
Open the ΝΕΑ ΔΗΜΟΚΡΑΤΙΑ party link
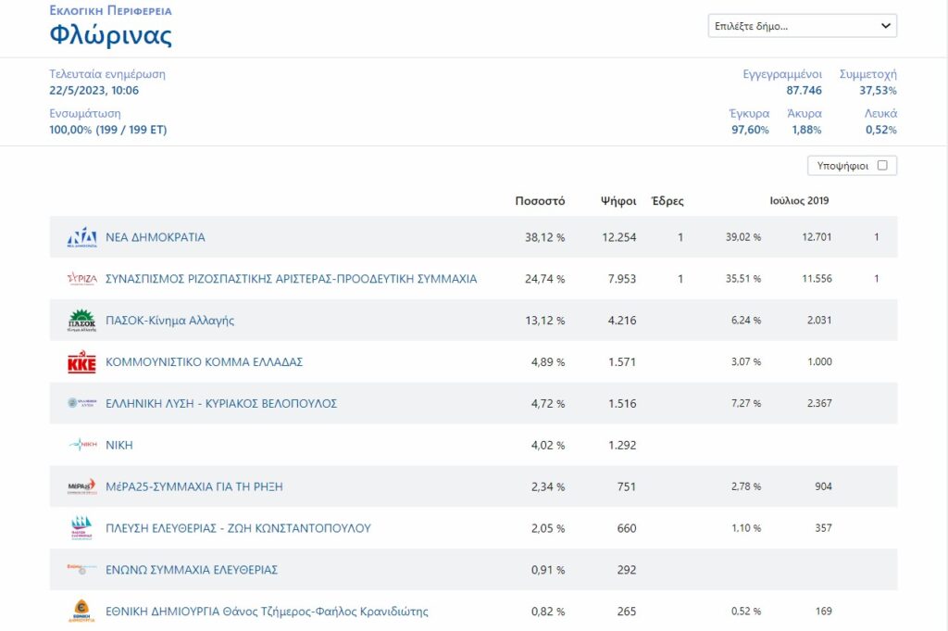point(156,237)
